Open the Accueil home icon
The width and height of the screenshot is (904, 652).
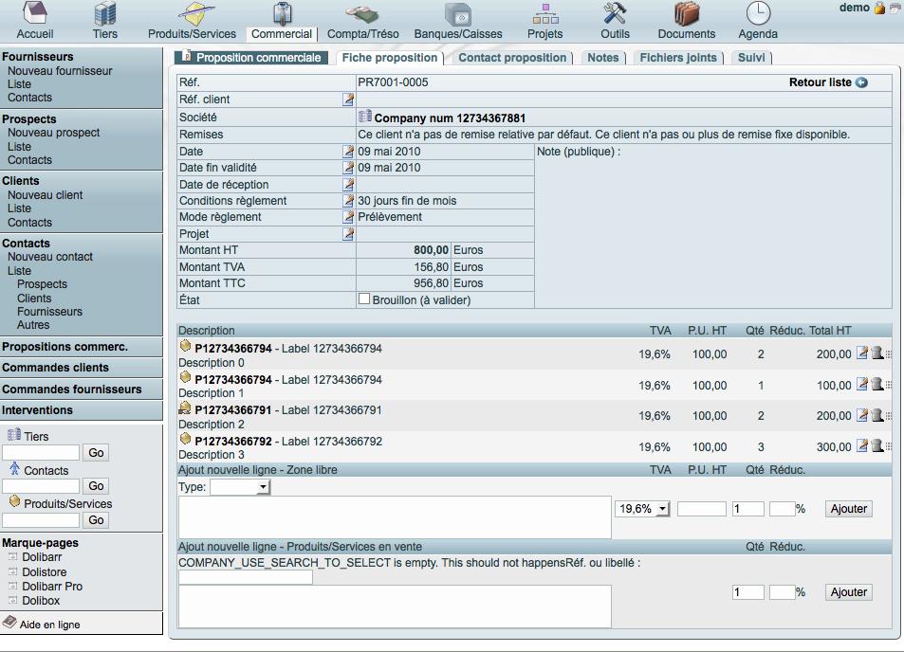coord(34,14)
